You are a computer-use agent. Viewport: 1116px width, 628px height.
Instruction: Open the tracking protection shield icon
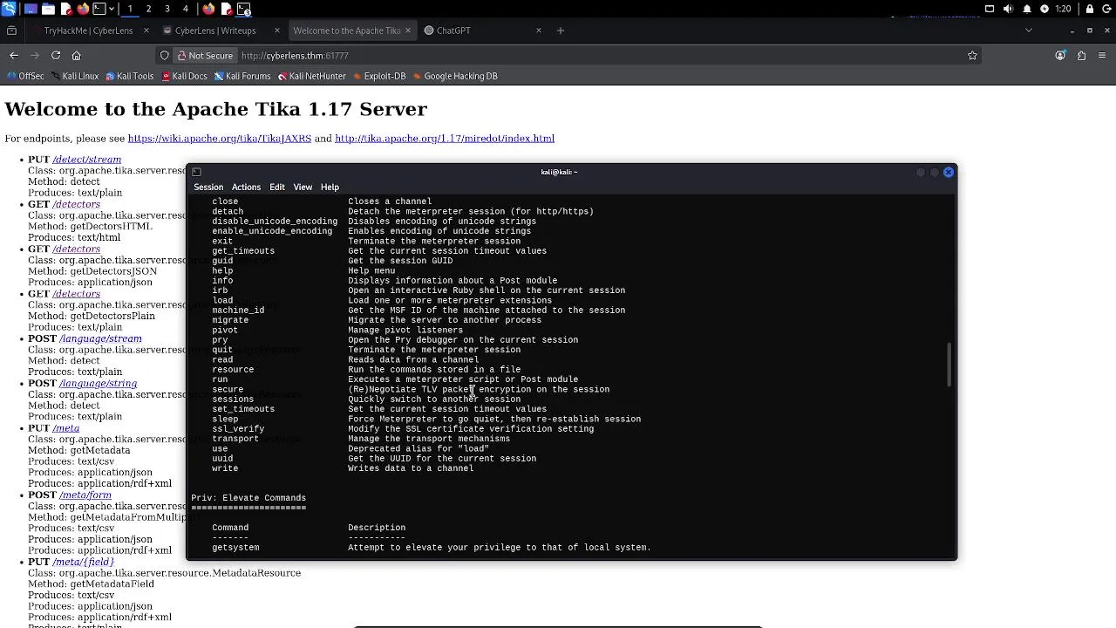164,55
